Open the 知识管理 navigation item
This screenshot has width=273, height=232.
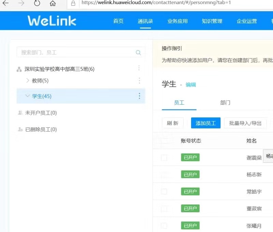(x=212, y=21)
